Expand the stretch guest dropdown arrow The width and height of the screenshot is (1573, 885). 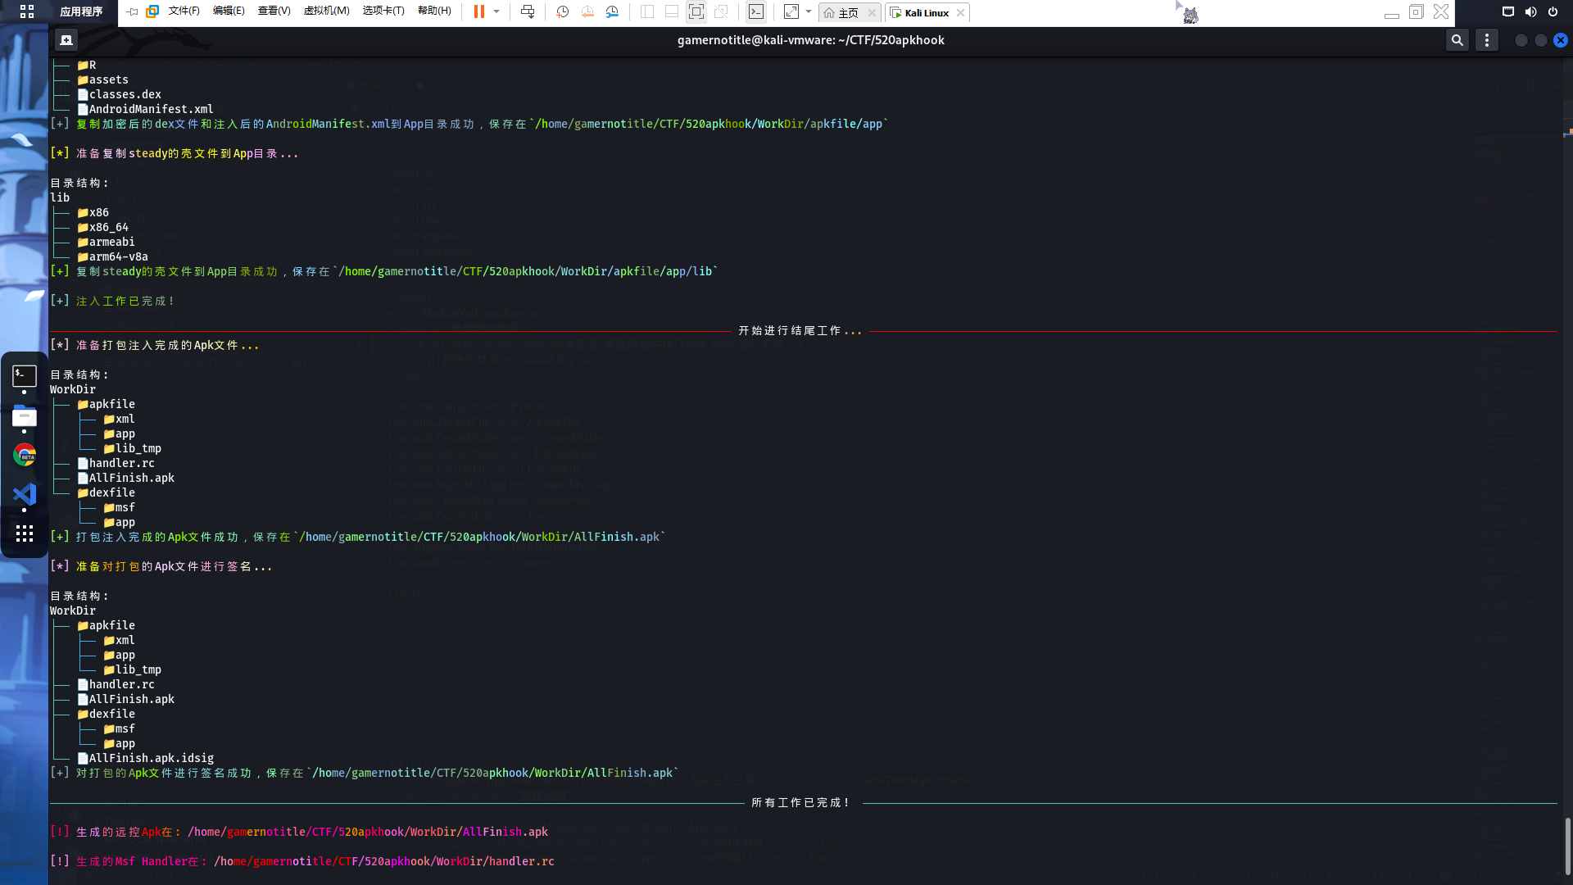pos(809,11)
